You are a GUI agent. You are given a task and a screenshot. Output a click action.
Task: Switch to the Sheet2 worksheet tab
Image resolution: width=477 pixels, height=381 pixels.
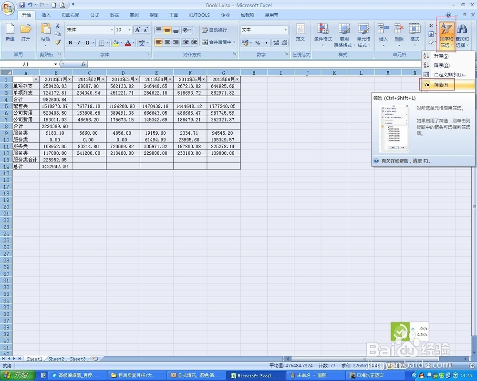pos(56,359)
